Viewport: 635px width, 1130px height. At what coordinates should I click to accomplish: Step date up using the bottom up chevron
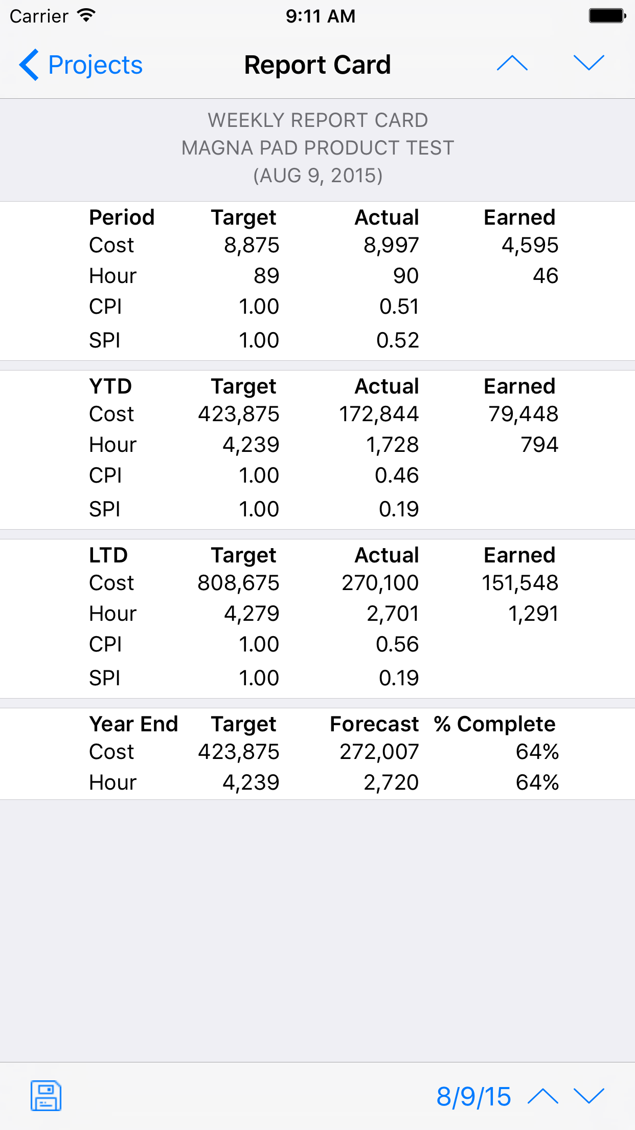(543, 1096)
